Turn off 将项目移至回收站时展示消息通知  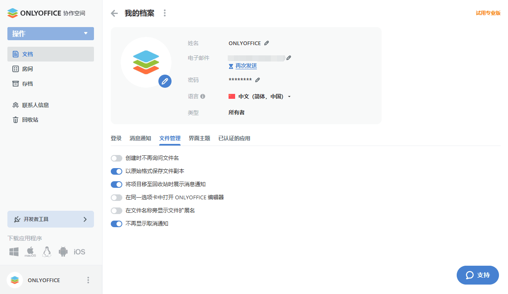(117, 185)
